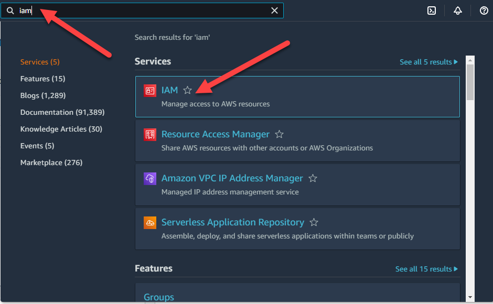Click the Services section heading
493x304 pixels.
point(153,61)
